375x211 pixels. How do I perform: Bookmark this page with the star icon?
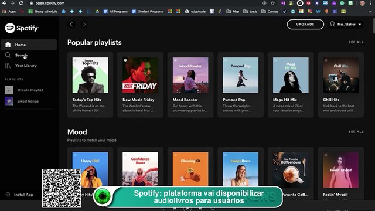point(272,3)
